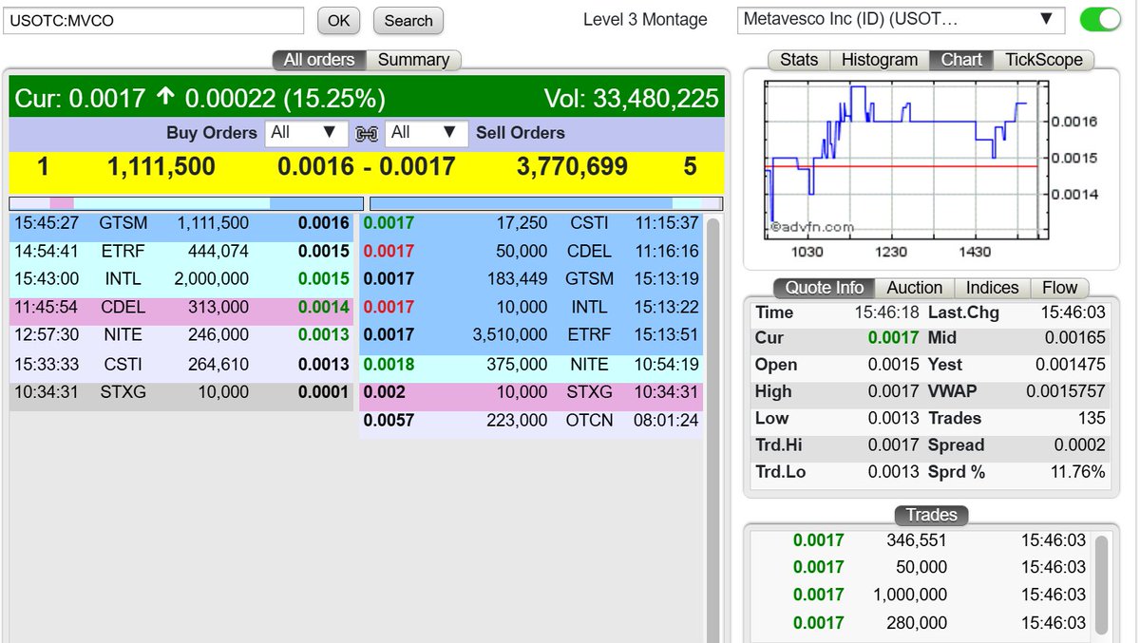Viewport: 1140px width, 643px height.
Task: Click the buy-side depth scrollbar above GTSM row
Action: 185,202
